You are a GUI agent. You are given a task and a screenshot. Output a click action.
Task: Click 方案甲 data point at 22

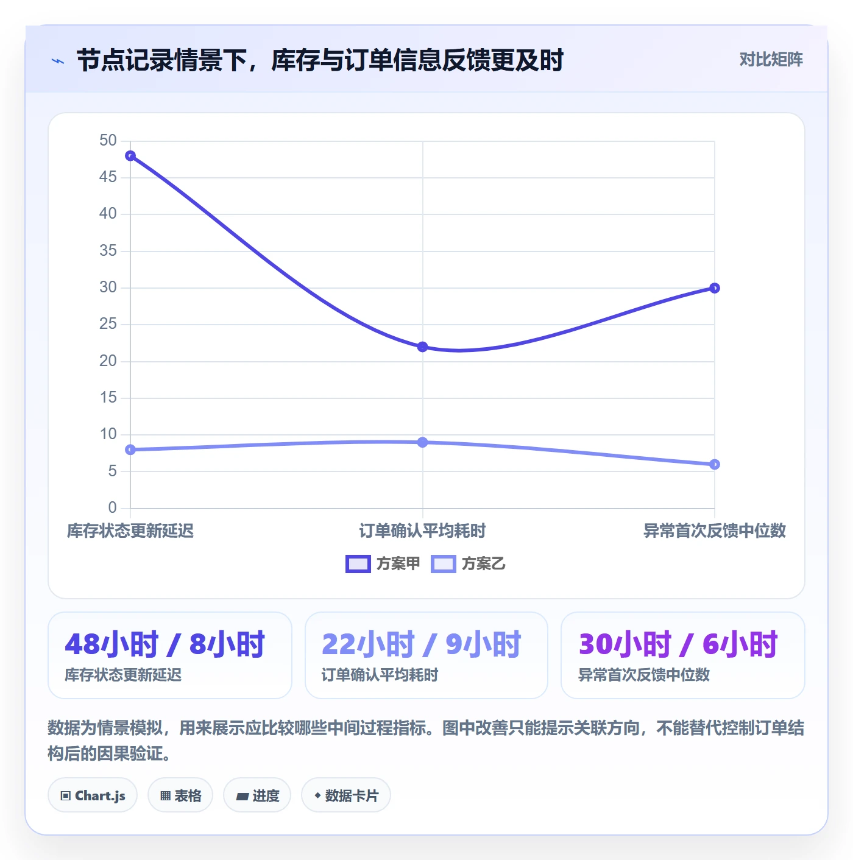(x=422, y=347)
